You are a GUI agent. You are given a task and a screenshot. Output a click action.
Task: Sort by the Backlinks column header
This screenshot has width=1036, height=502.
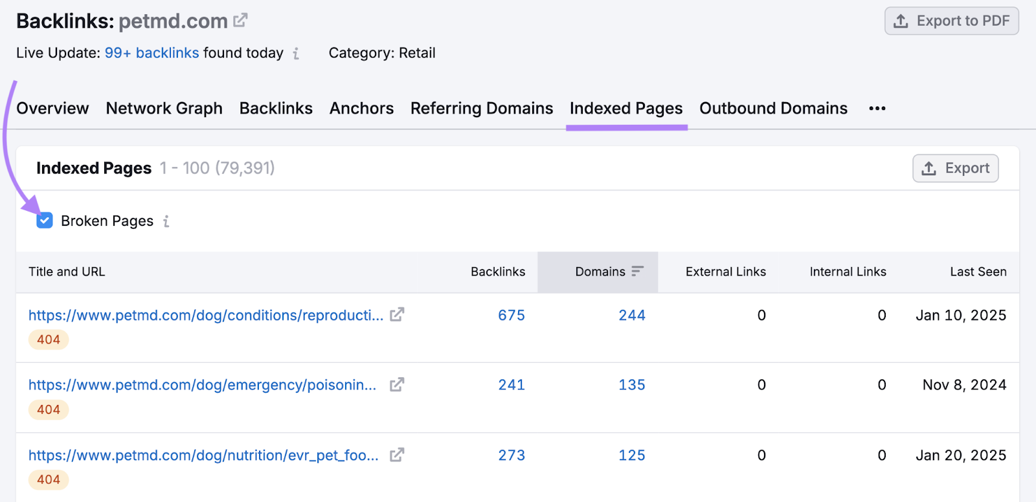pyautogui.click(x=497, y=272)
